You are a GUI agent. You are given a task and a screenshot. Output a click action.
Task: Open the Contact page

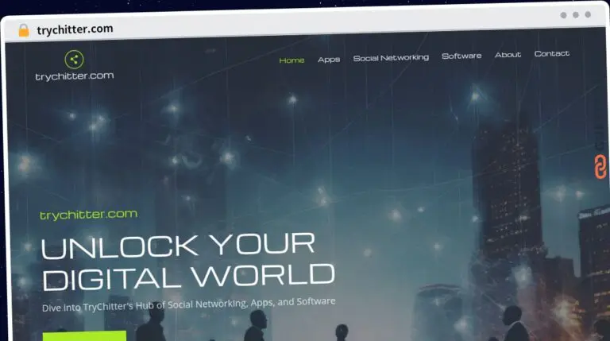coord(552,53)
